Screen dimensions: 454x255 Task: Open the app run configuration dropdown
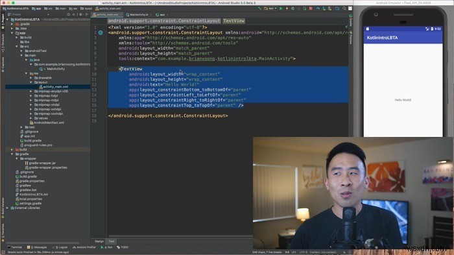pyautogui.click(x=270, y=8)
